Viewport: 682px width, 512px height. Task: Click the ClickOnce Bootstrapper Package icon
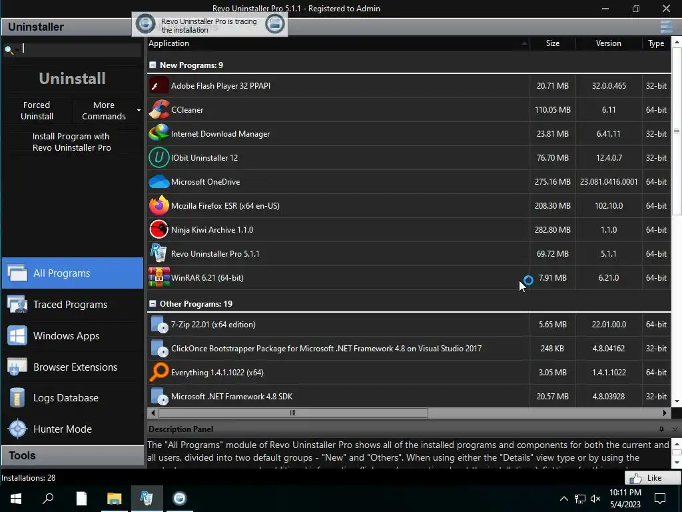point(159,348)
